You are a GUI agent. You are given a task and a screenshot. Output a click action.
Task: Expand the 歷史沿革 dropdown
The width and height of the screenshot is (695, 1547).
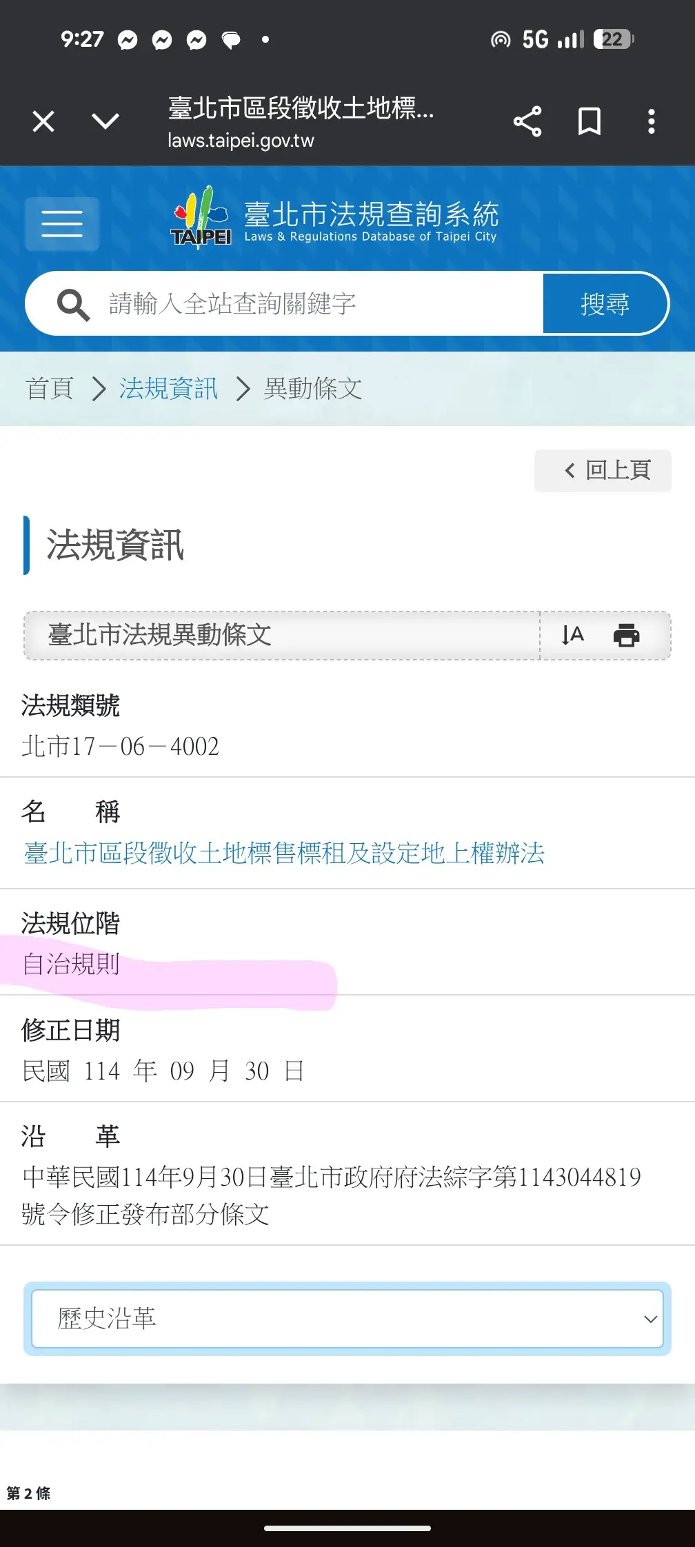pos(347,1319)
